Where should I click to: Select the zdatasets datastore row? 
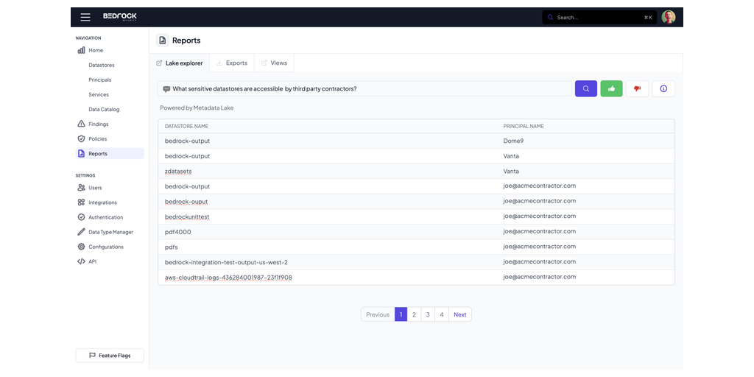coord(416,171)
